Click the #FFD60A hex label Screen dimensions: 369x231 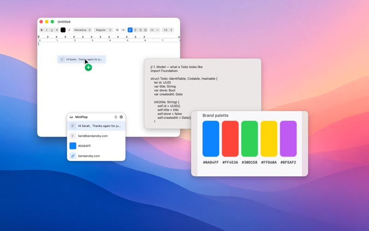tap(269, 163)
